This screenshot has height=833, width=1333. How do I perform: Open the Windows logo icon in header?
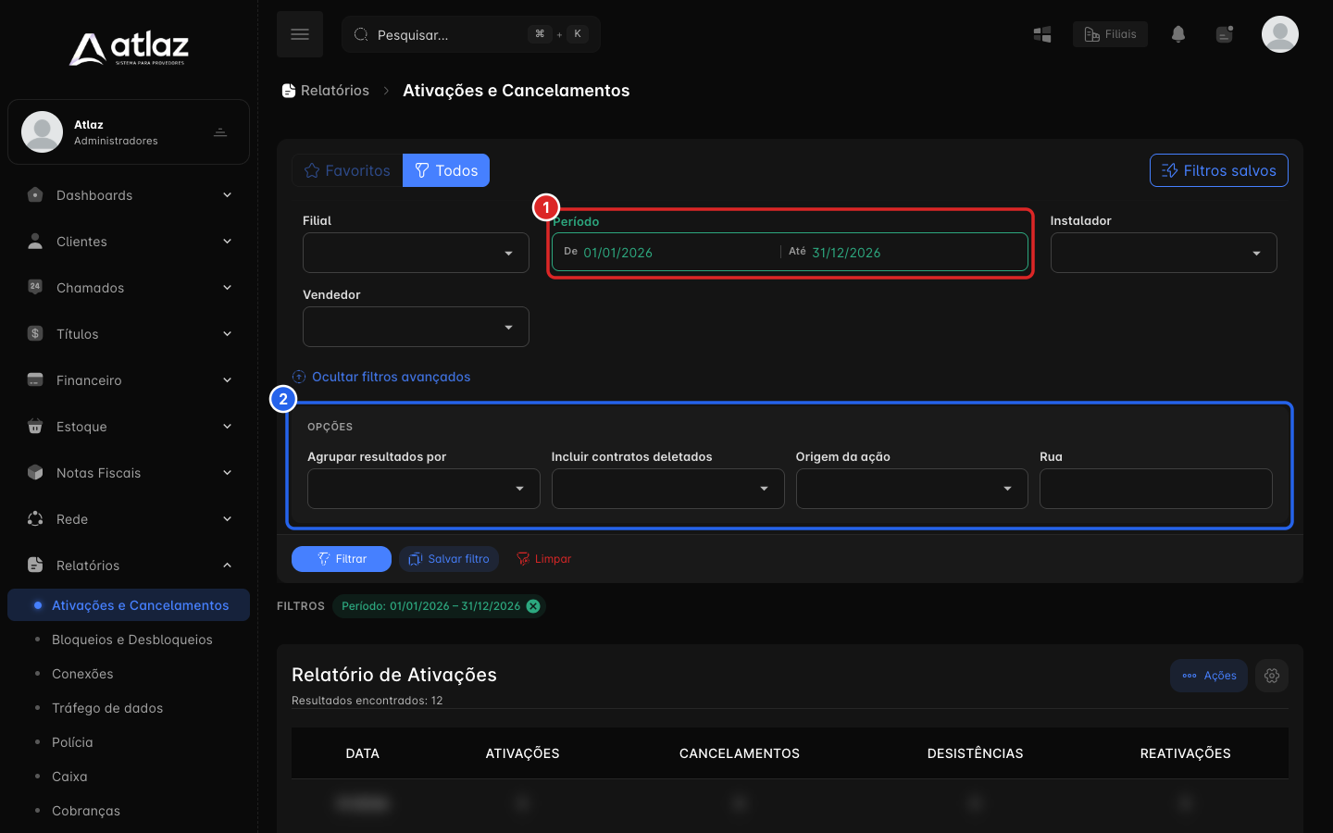point(1042,34)
